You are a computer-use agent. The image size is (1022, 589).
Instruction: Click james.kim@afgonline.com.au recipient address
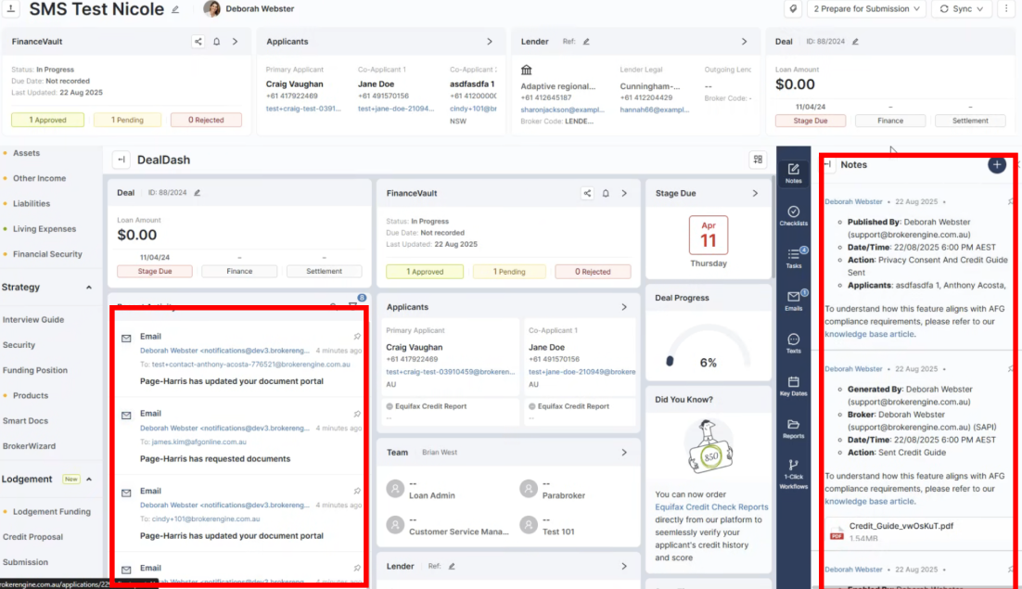(198, 442)
